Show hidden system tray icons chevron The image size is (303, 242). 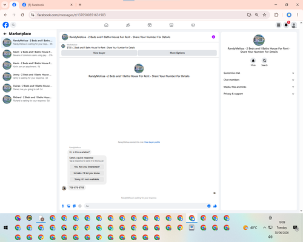264,227
